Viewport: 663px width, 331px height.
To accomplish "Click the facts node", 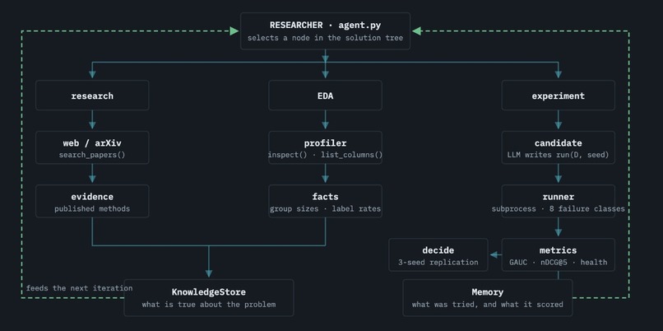I will (x=325, y=202).
